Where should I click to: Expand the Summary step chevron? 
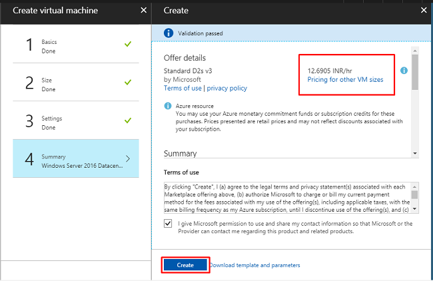click(128, 158)
